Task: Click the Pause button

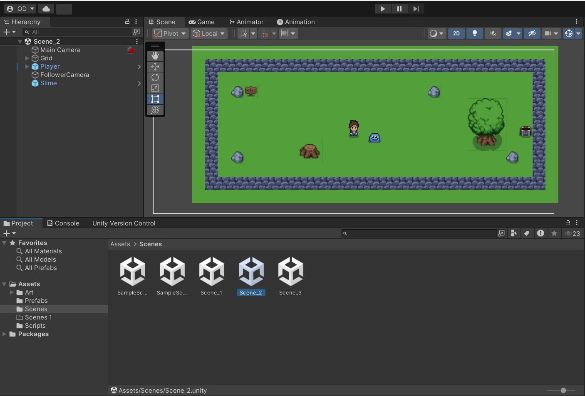Action: (x=399, y=9)
